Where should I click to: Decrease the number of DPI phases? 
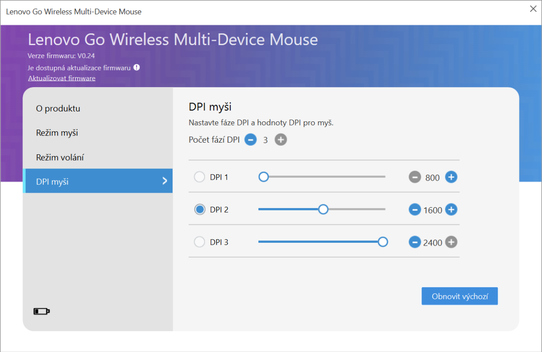coord(250,140)
